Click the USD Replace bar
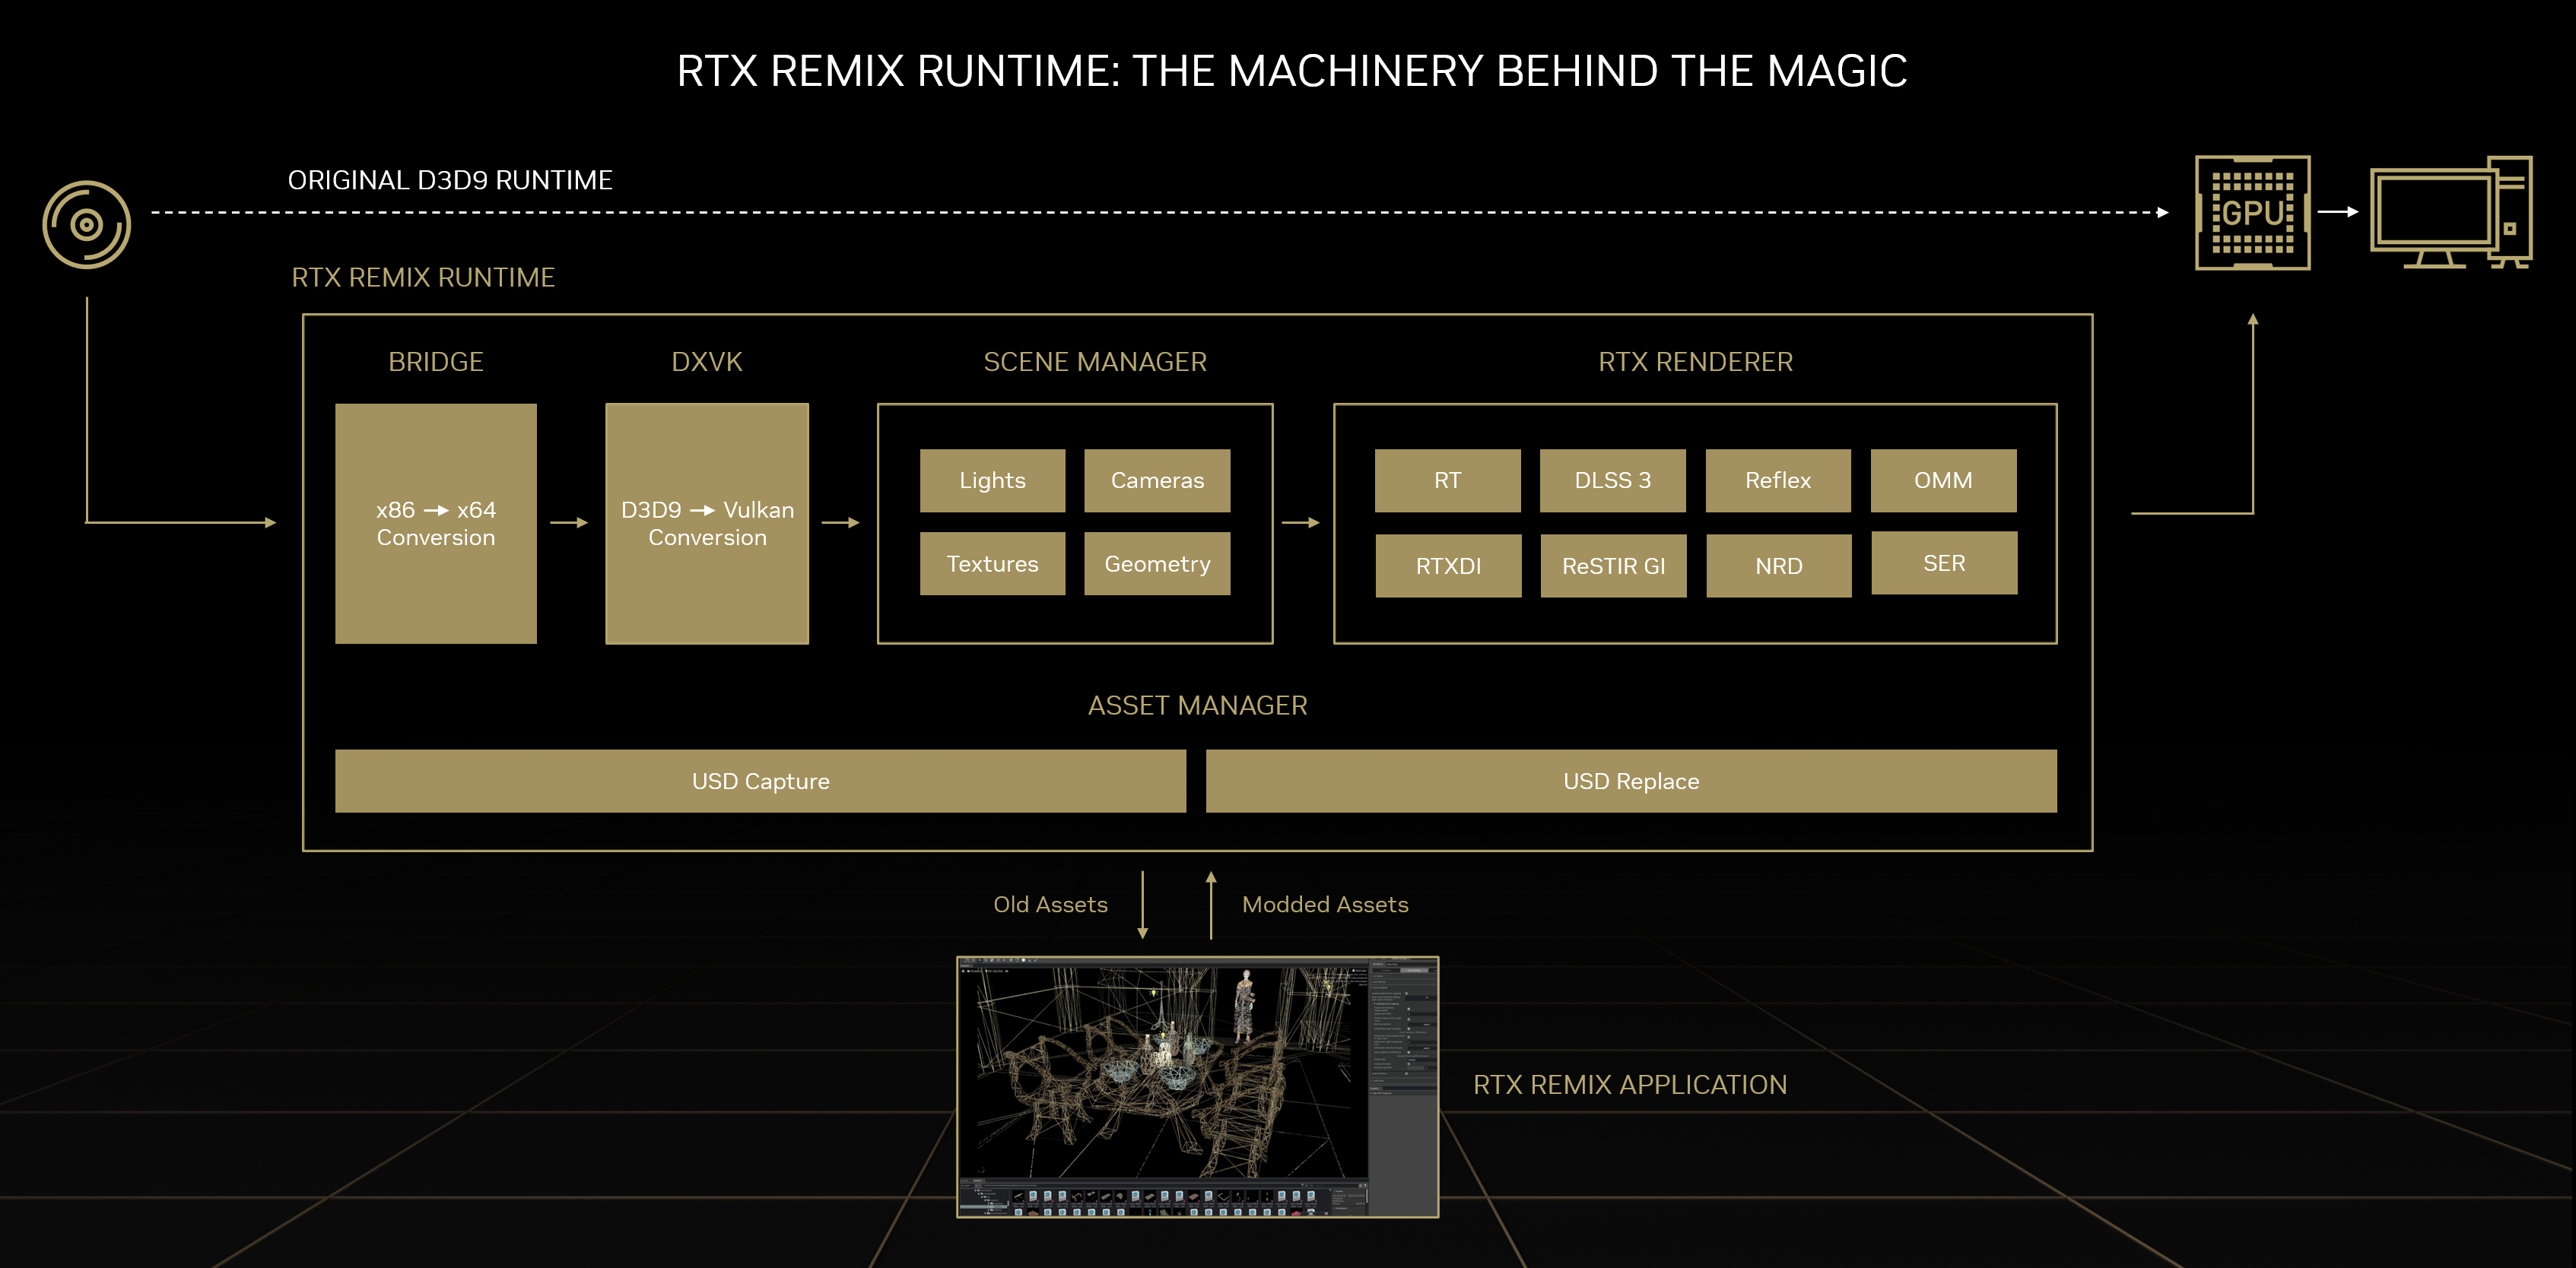This screenshot has width=2576, height=1268. click(1631, 781)
